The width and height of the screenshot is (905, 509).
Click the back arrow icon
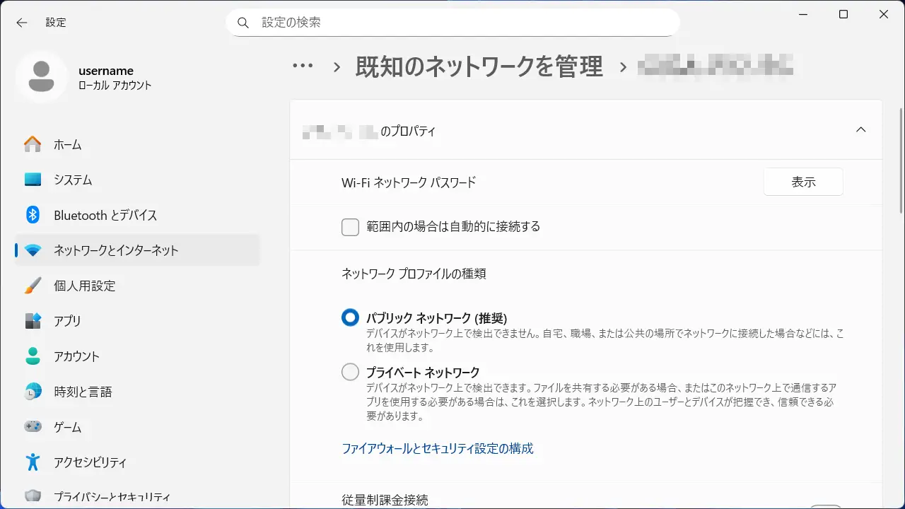(x=22, y=23)
